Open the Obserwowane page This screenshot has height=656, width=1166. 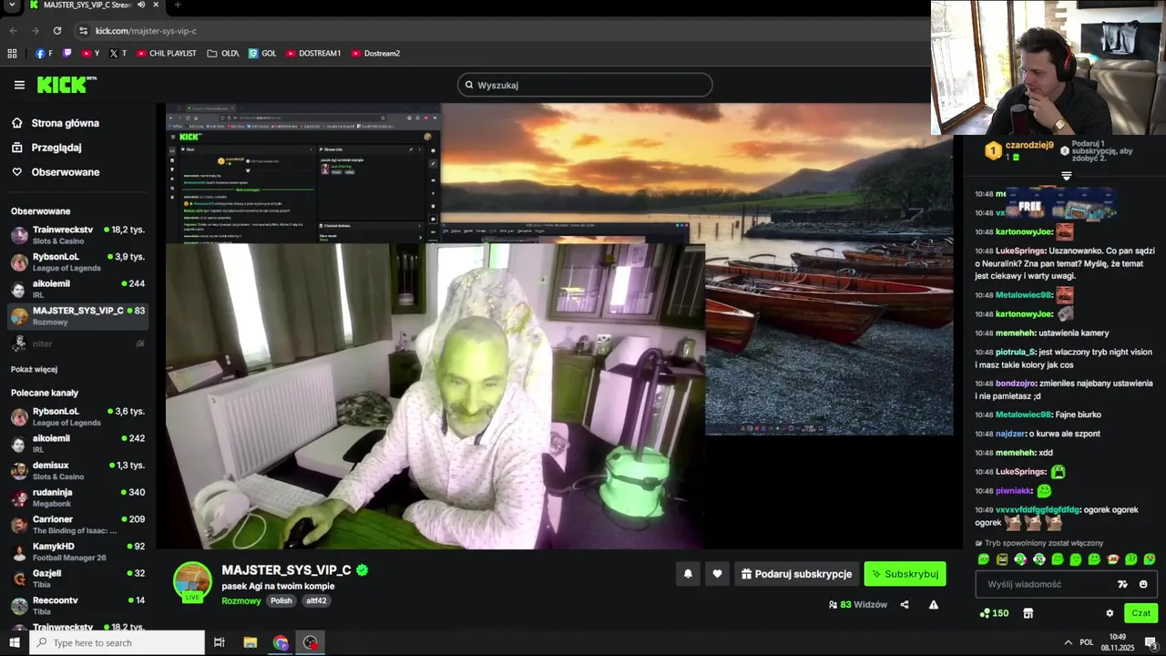click(65, 172)
